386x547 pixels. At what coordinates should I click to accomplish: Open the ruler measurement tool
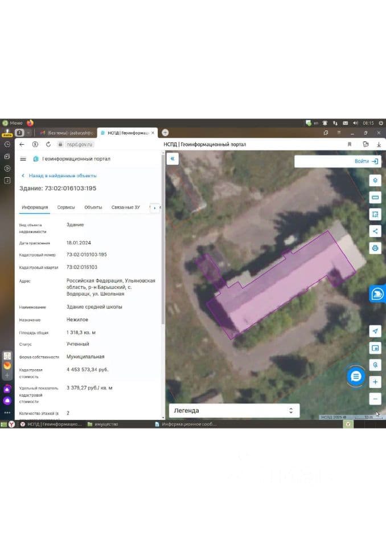click(x=375, y=198)
